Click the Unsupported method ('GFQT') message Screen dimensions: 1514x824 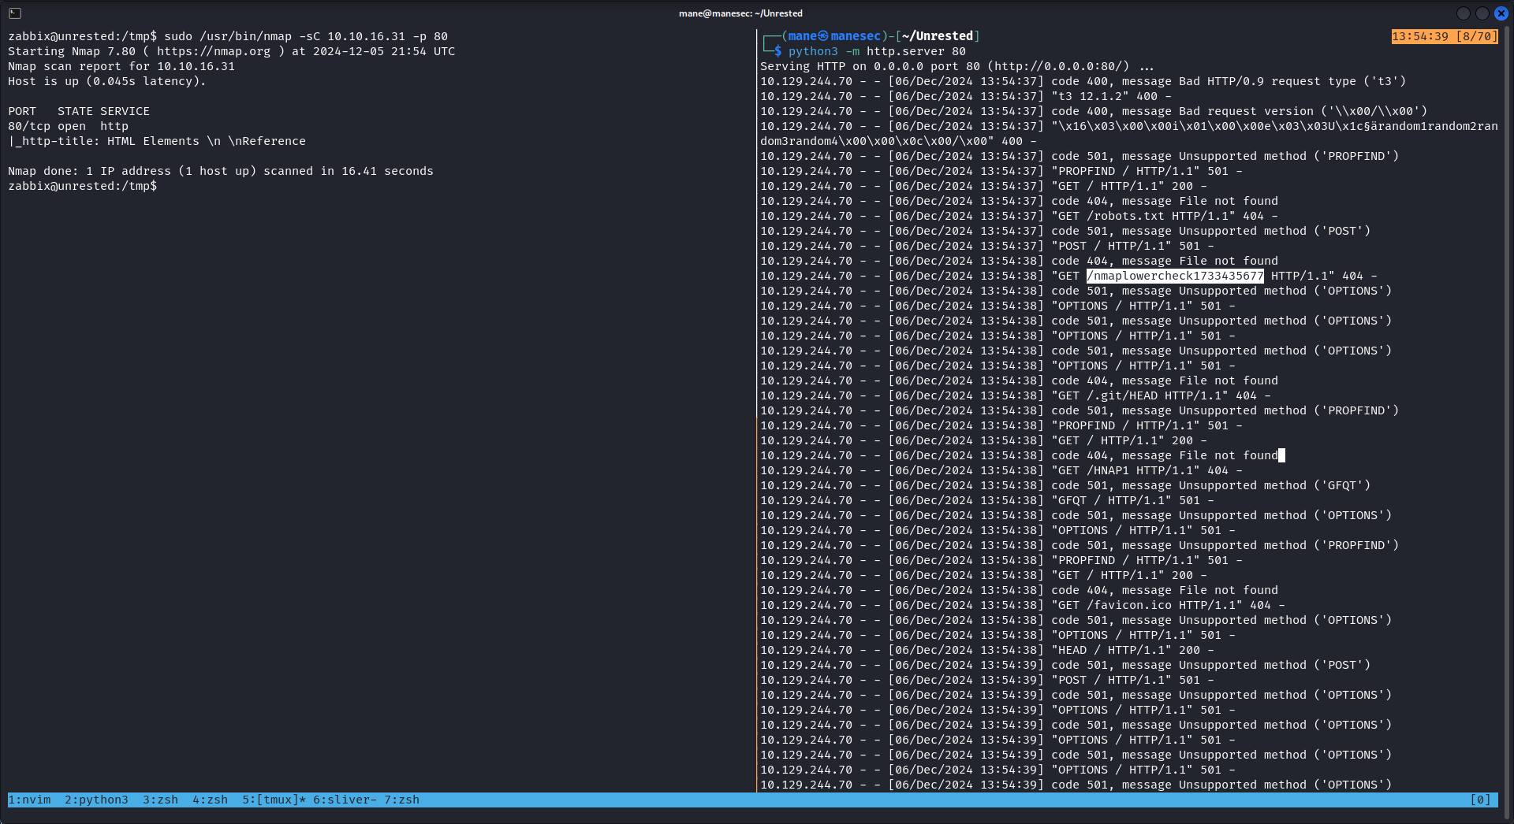tap(1065, 485)
